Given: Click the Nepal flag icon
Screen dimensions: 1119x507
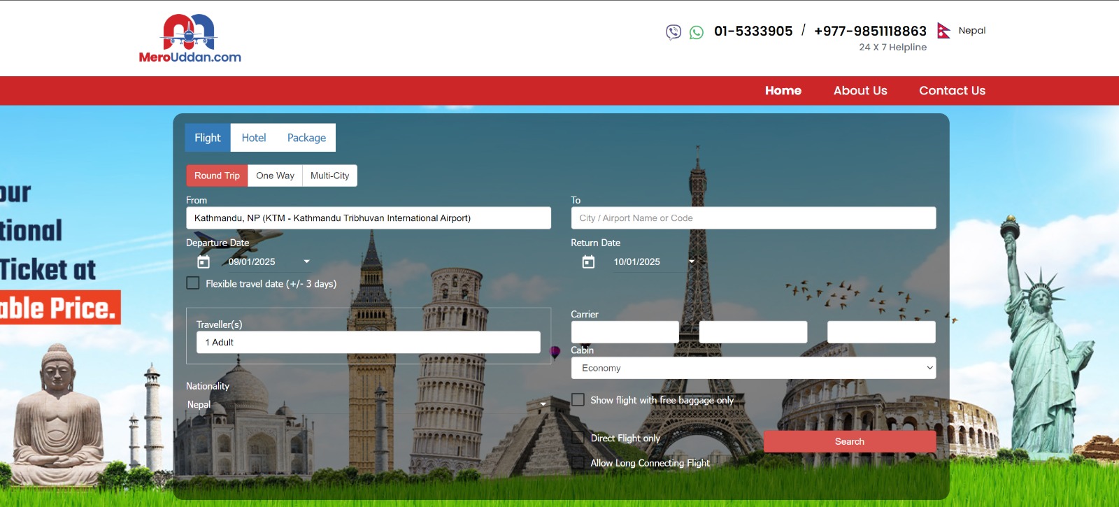Looking at the screenshot, I should [943, 31].
